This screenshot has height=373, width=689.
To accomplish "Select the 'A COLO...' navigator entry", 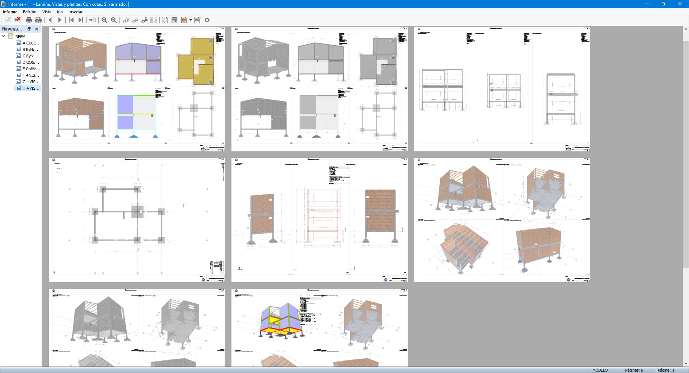I will 28,43.
